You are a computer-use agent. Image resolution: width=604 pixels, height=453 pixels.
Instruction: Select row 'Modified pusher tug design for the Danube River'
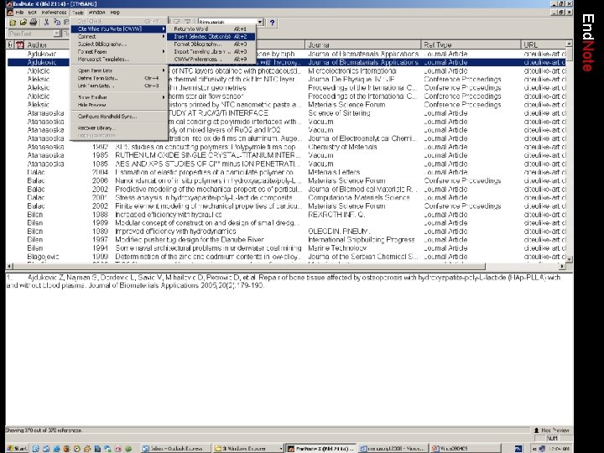(x=286, y=240)
